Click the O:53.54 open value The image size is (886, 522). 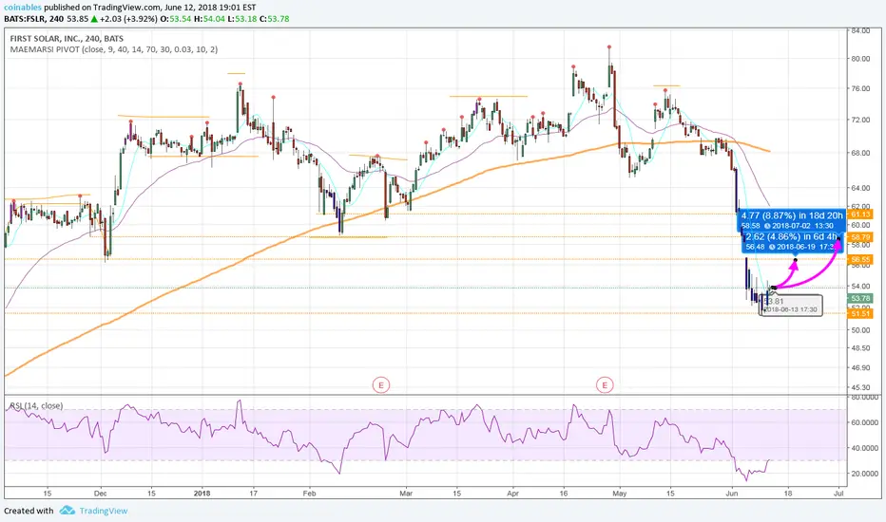(176, 19)
